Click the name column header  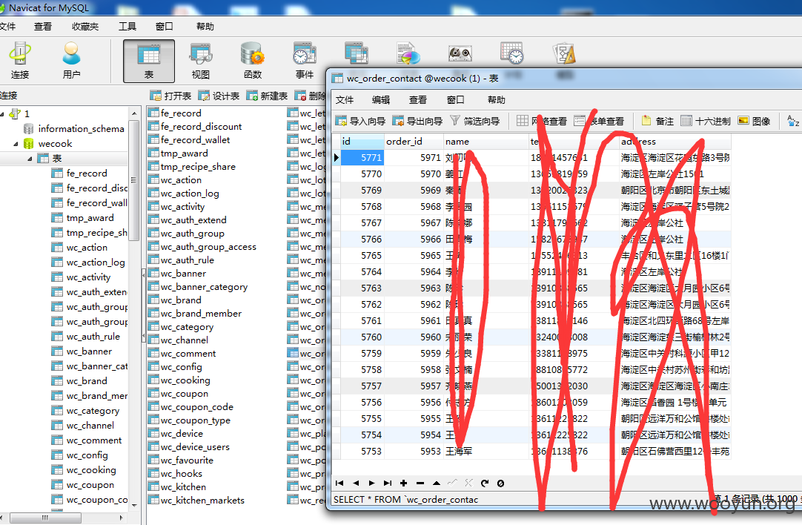point(485,141)
